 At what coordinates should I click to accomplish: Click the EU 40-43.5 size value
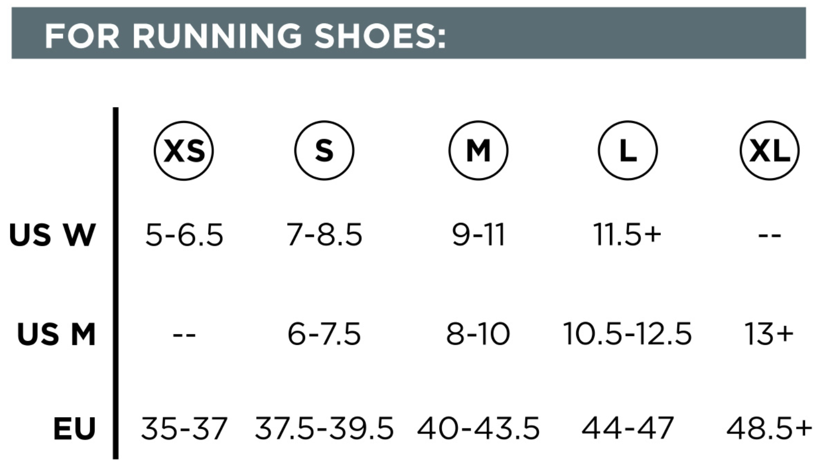click(478, 428)
